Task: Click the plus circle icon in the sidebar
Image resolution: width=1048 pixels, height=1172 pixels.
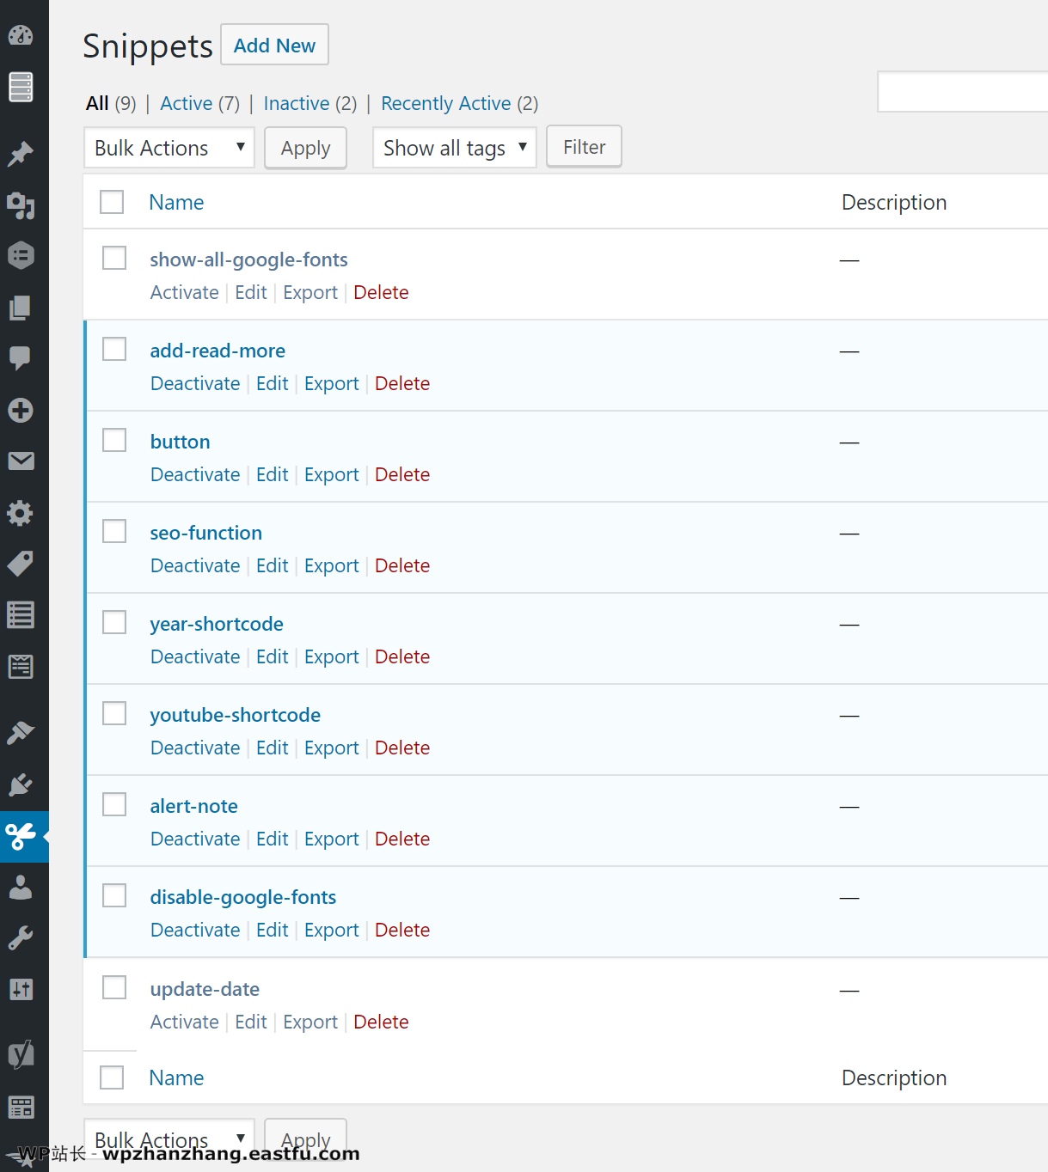Action: click(x=21, y=410)
